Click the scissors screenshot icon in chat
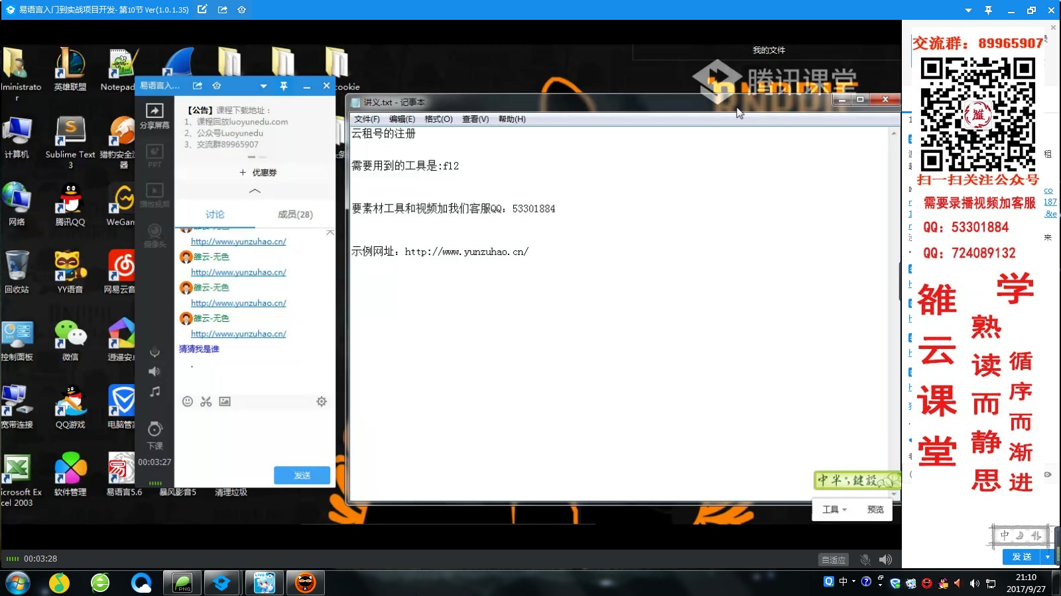This screenshot has width=1061, height=596. click(206, 401)
